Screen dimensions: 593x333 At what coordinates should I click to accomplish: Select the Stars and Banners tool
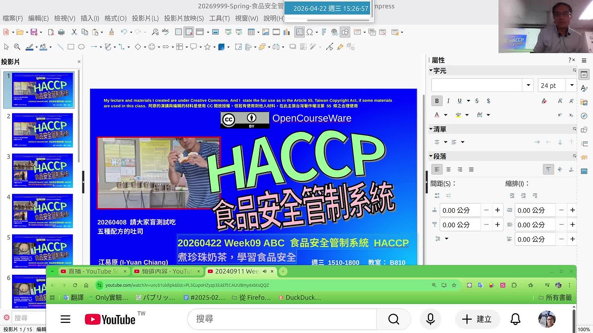(208, 47)
